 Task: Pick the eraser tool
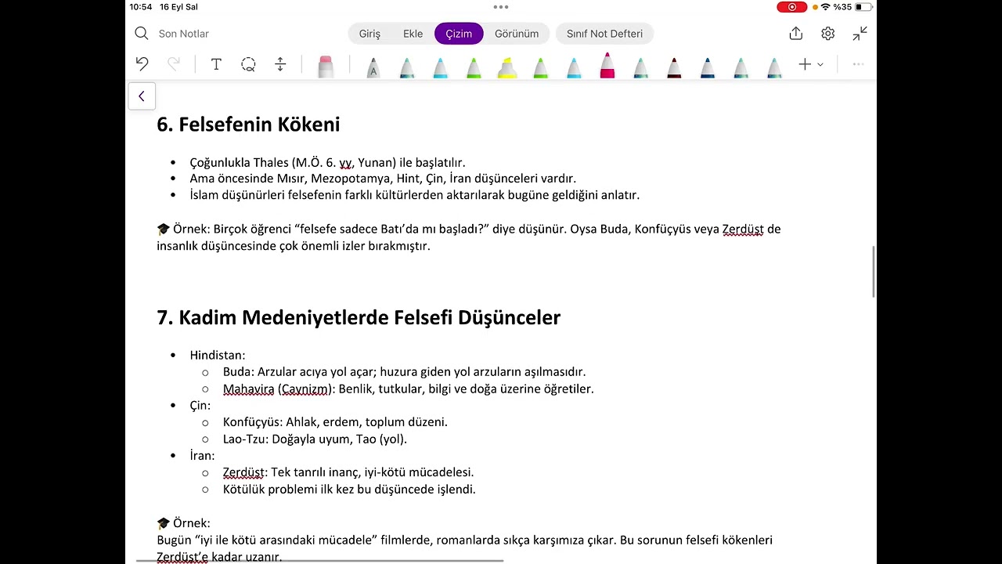point(326,67)
